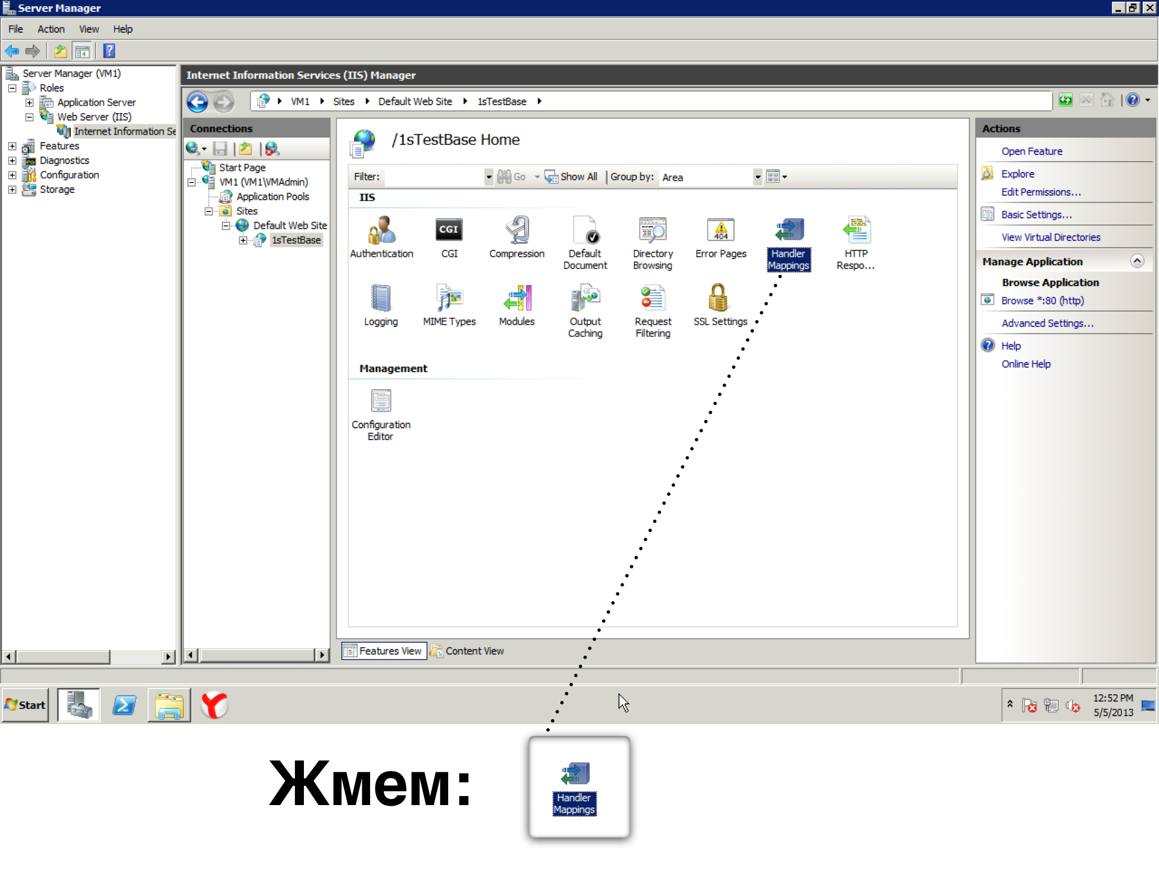The image size is (1159, 869).
Task: Open the Authentication feature icon
Action: (x=381, y=238)
